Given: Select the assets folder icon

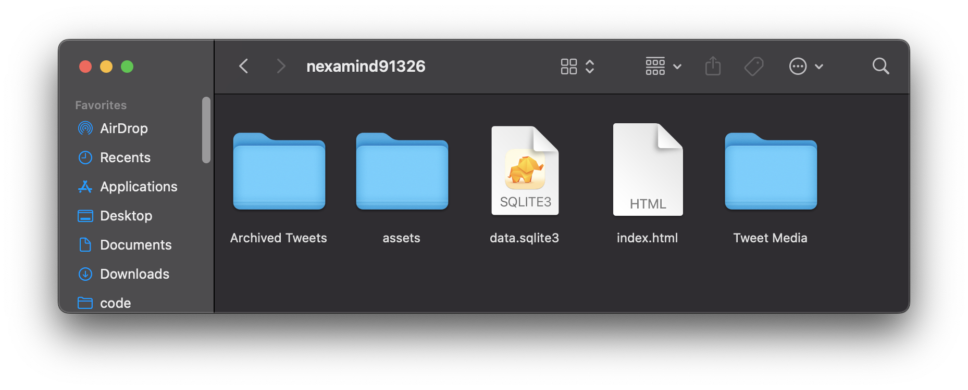Looking at the screenshot, I should point(402,171).
